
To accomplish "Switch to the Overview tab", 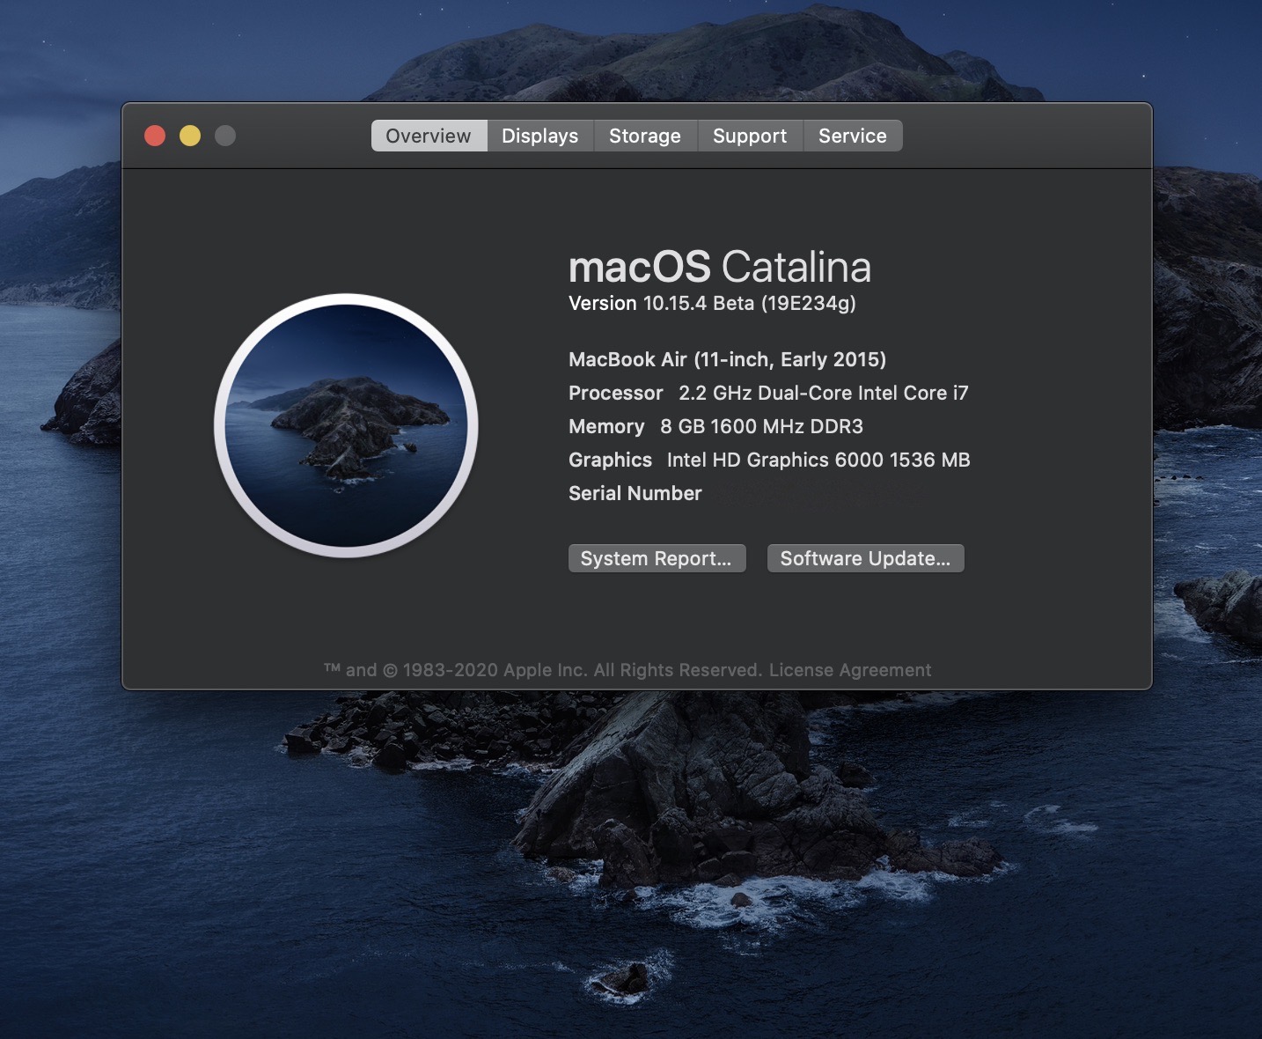I will 429,136.
